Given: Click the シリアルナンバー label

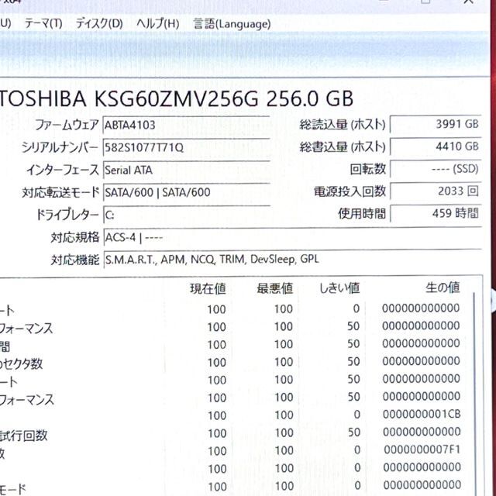Looking at the screenshot, I should (60, 147).
